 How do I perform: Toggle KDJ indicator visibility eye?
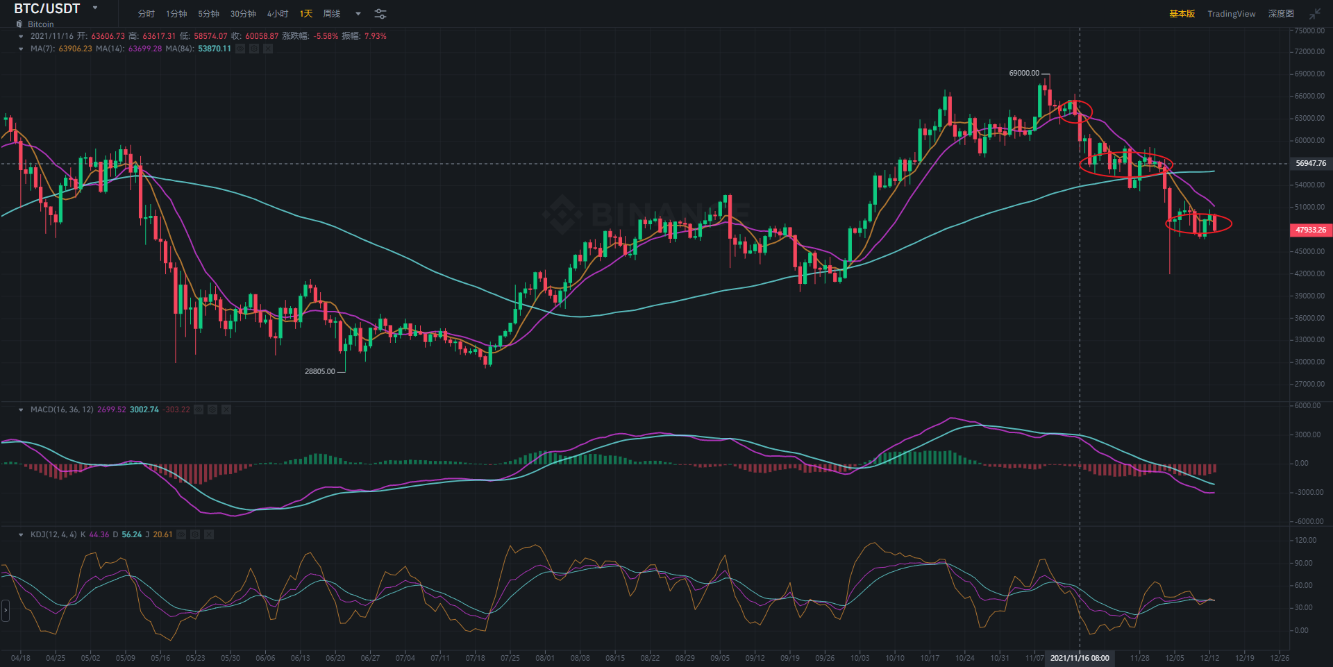coord(181,534)
